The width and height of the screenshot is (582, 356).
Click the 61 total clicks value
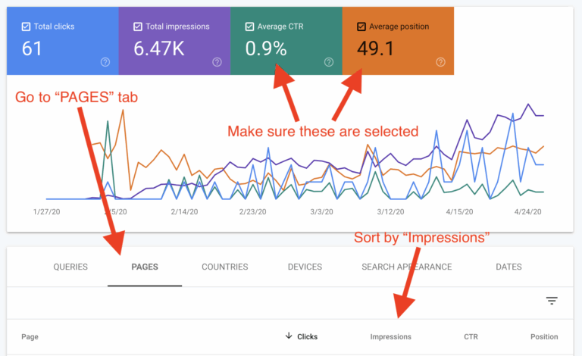32,48
